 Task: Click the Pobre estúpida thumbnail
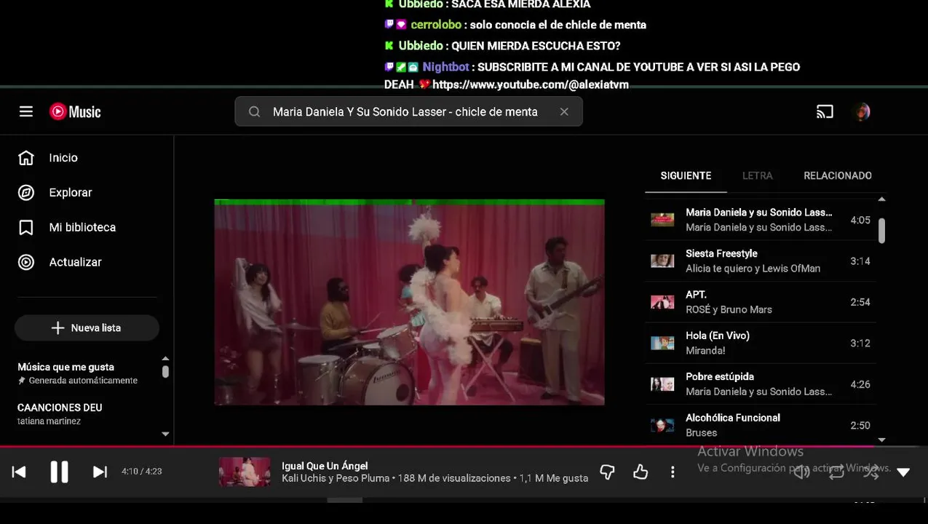pyautogui.click(x=662, y=384)
